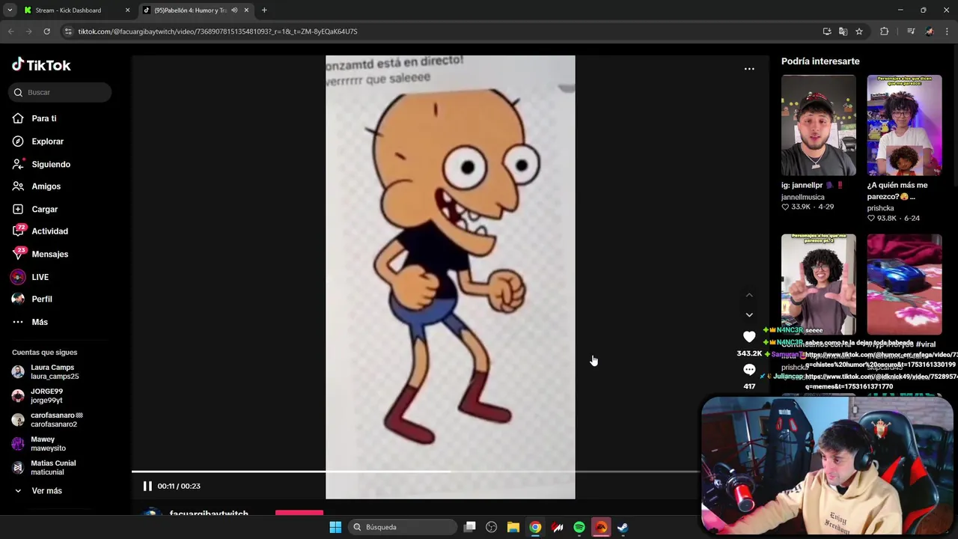Image resolution: width=958 pixels, height=539 pixels.
Task: Open Amigos in the sidebar
Action: (36, 186)
